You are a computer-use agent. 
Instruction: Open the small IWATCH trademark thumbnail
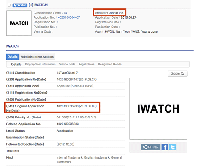19,23
